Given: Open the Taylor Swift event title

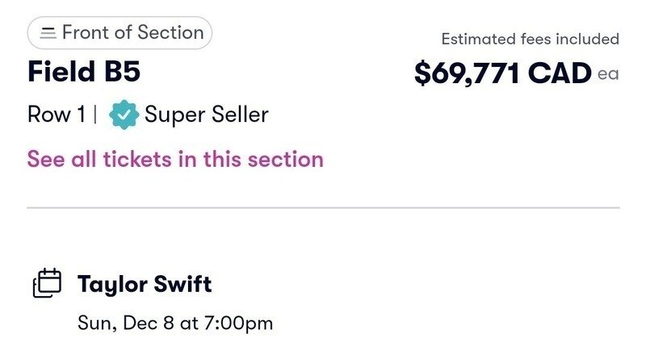Looking at the screenshot, I should (x=145, y=284).
